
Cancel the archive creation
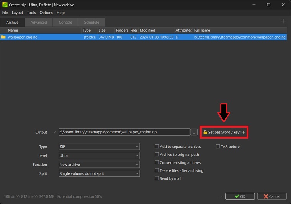(272, 196)
